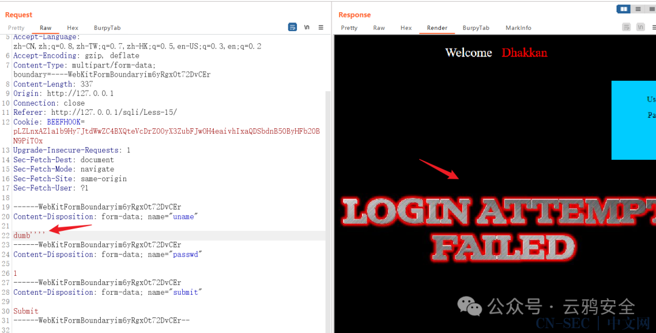Open BurpyTab in the Response panel
The width and height of the screenshot is (656, 333).
pos(476,28)
